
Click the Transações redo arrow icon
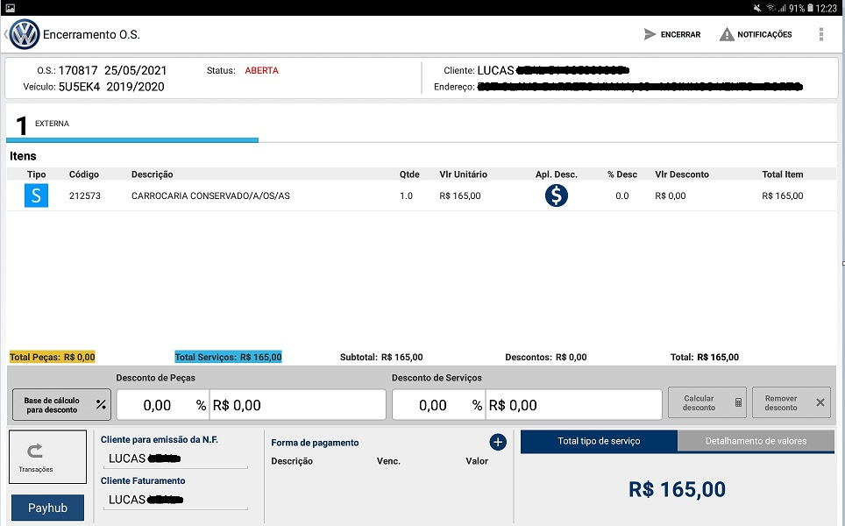35,451
